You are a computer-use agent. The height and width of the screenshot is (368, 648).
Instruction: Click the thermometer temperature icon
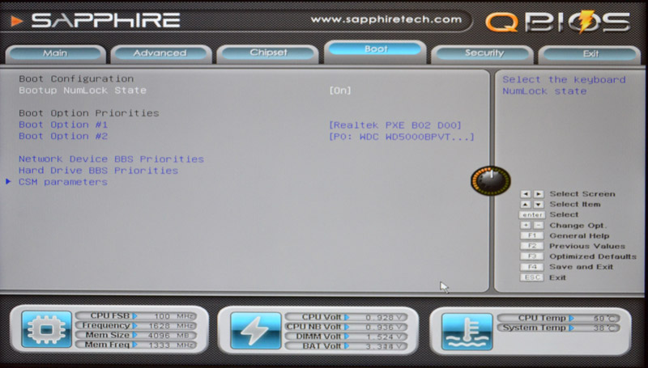tap(467, 332)
